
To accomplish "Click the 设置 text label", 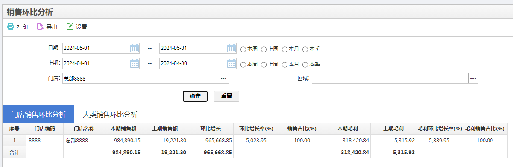I will (82, 27).
